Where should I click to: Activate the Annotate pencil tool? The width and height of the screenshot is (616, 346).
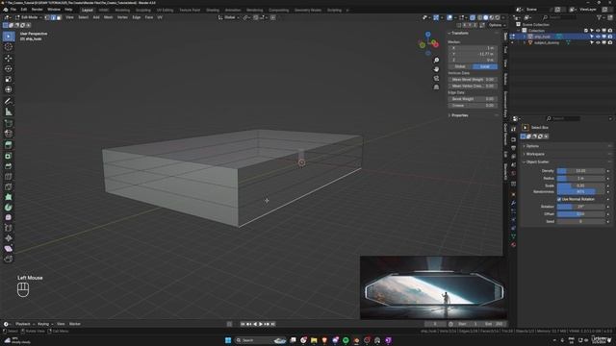[9, 101]
